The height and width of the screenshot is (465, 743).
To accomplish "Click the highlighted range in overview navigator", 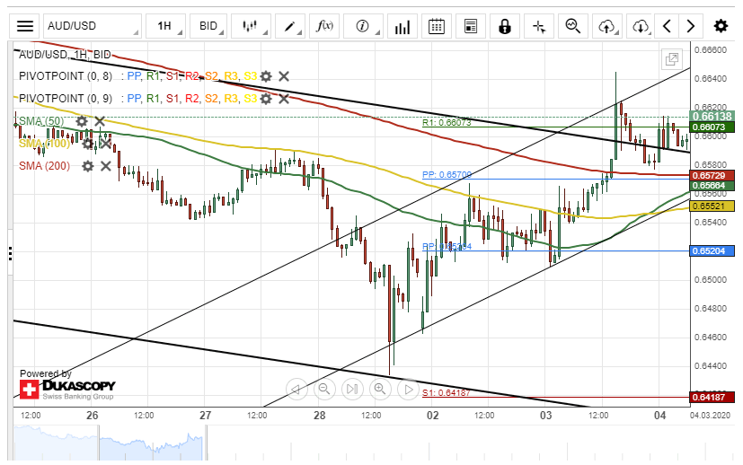I will click(x=152, y=443).
